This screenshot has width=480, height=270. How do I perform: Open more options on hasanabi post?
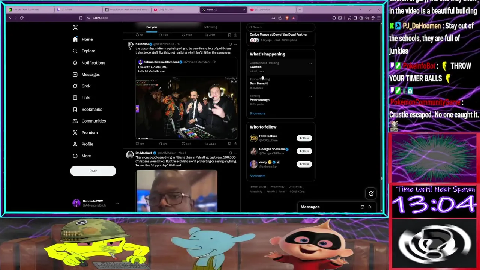235,44
